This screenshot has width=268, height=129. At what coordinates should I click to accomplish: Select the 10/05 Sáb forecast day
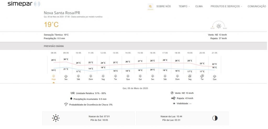tap(78, 65)
